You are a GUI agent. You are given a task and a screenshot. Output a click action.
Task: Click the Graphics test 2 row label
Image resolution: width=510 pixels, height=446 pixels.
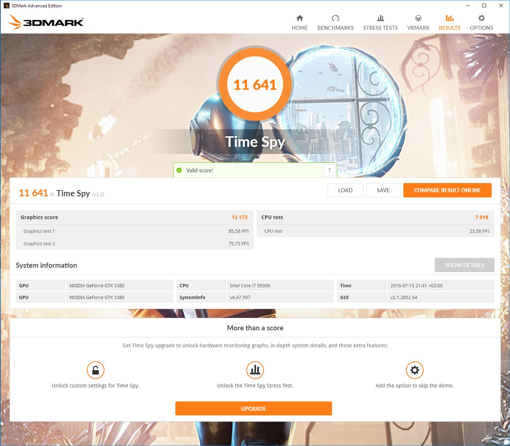coord(39,243)
